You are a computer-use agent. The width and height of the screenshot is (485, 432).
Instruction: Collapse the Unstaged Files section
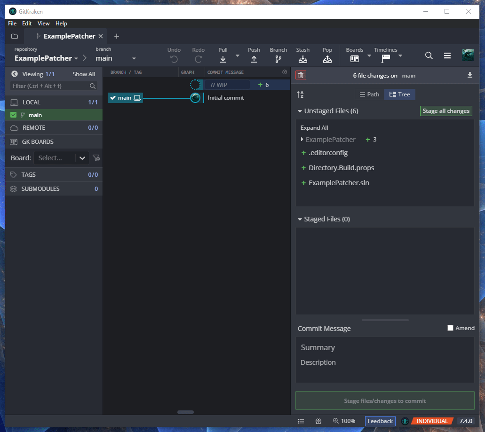pos(299,111)
